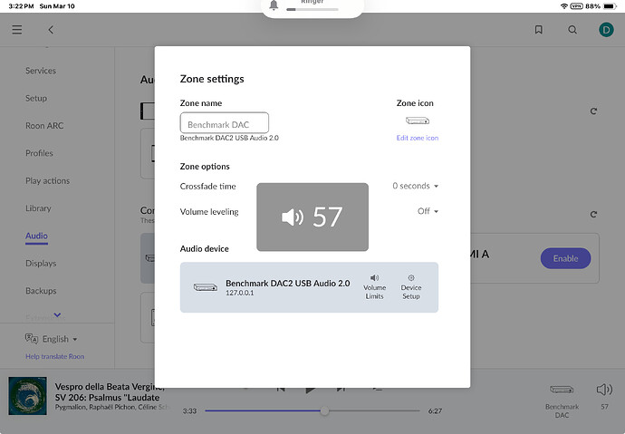The image size is (625, 434).
Task: Refresh the lower audio device list
Action: (x=593, y=214)
